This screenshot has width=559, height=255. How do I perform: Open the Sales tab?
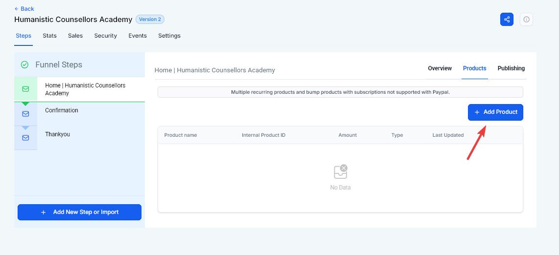coord(75,36)
